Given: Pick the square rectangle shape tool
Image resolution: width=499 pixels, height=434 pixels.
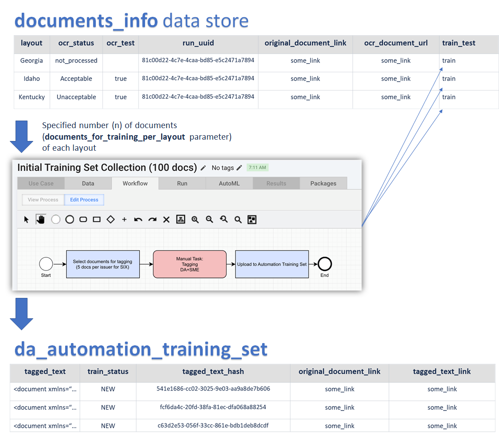Looking at the screenshot, I should [97, 219].
